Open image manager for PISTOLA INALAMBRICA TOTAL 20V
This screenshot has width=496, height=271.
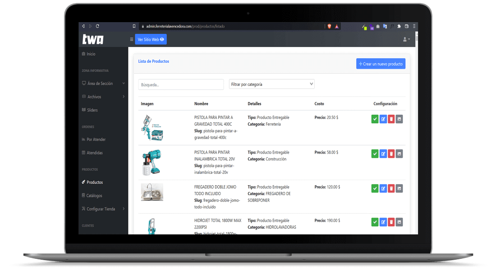point(399,154)
